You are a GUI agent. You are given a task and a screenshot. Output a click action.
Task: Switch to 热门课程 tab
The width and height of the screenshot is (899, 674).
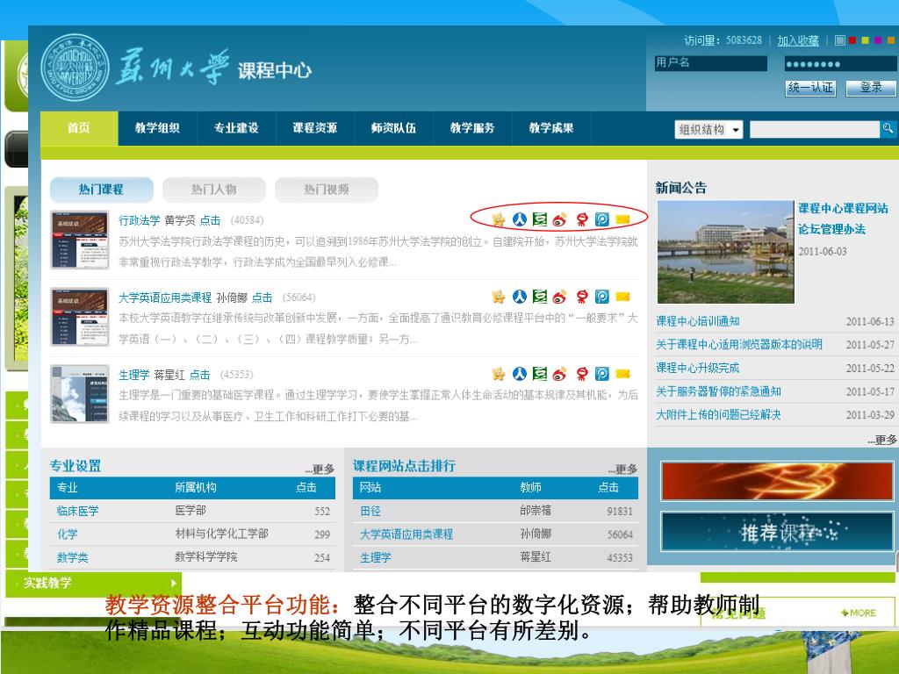[102, 190]
